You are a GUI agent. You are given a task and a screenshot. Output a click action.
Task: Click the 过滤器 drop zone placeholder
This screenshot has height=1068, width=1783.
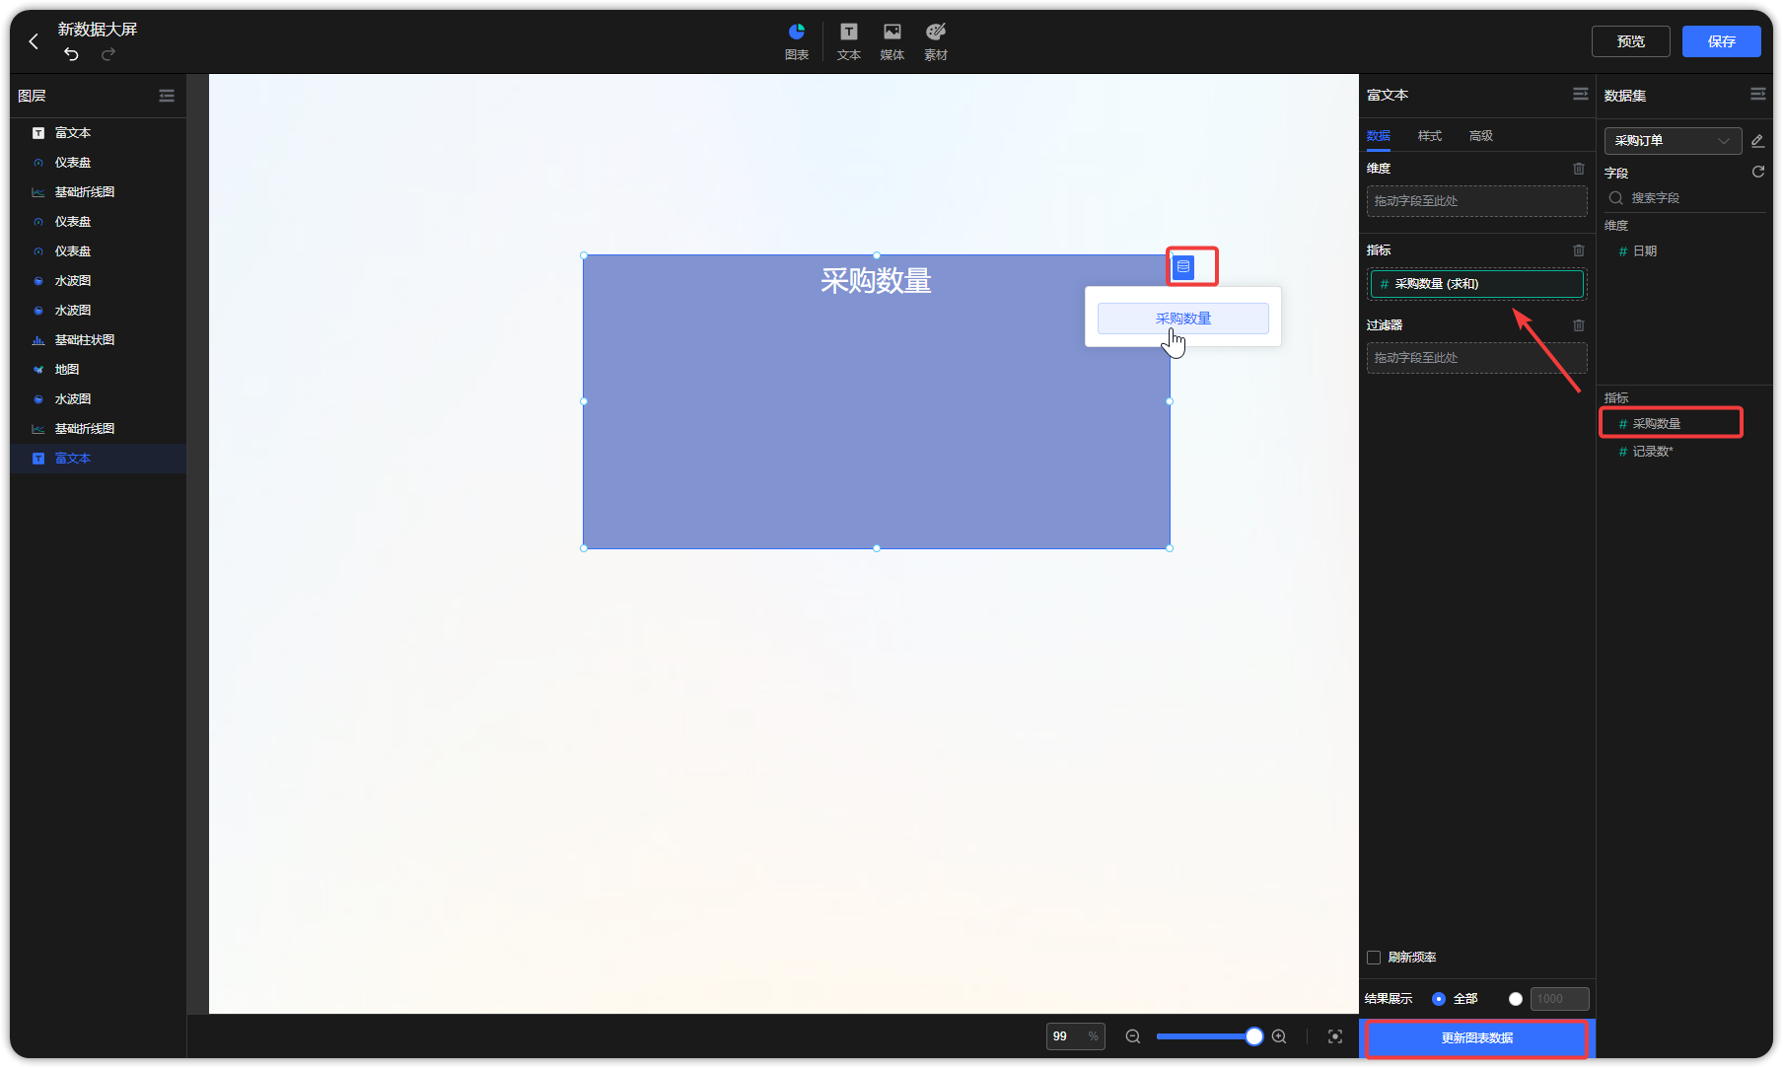1477,358
